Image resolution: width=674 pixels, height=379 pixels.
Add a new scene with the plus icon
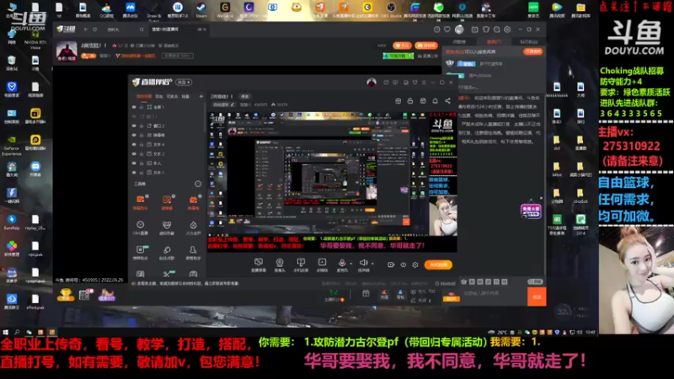tap(201, 96)
